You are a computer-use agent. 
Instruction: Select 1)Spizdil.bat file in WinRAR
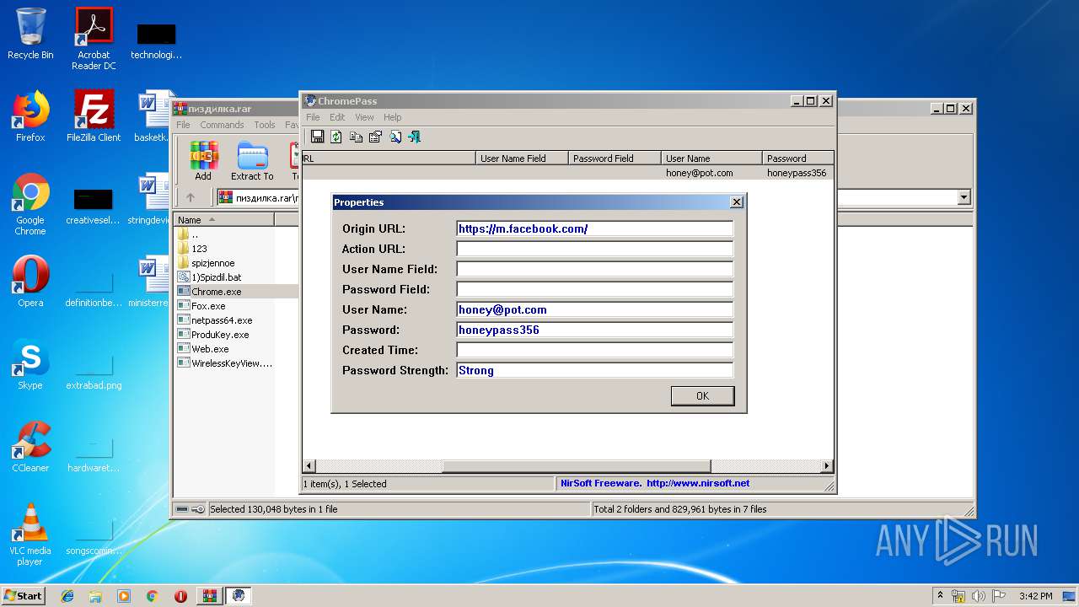(x=216, y=277)
